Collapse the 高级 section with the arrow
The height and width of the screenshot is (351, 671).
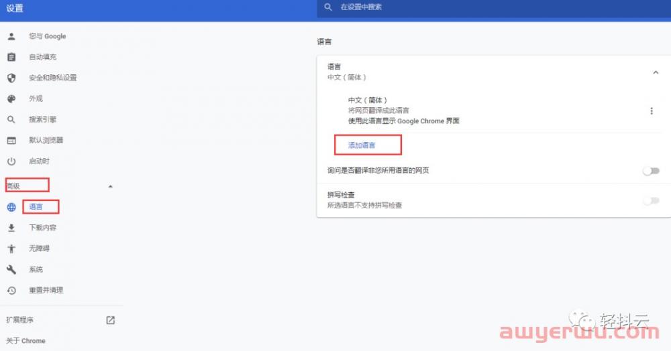click(111, 187)
